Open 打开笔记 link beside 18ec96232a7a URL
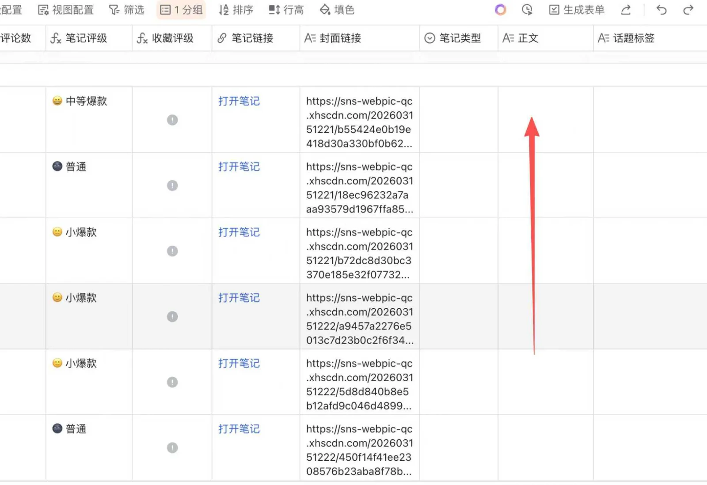 (x=239, y=167)
